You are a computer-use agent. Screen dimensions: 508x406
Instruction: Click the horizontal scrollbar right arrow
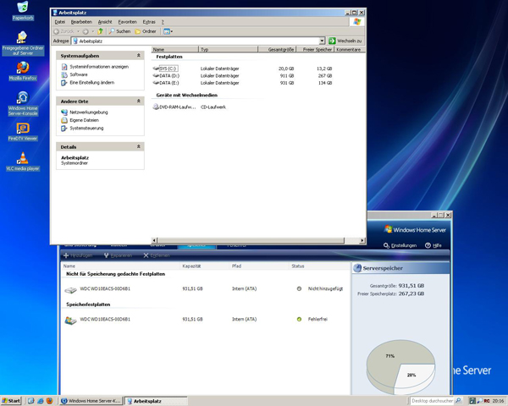tap(362, 240)
